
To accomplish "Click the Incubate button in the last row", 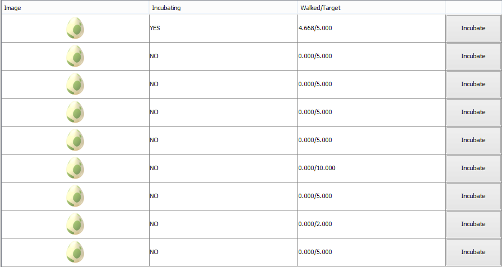I will point(473,252).
